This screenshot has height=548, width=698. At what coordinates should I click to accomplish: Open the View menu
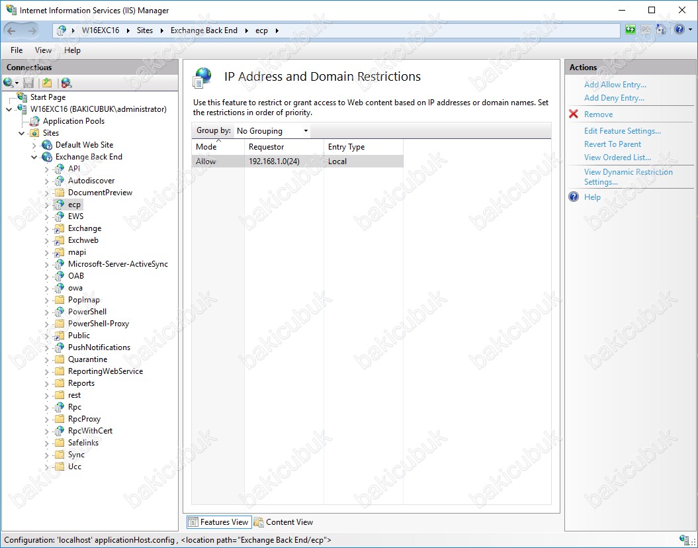tap(43, 50)
